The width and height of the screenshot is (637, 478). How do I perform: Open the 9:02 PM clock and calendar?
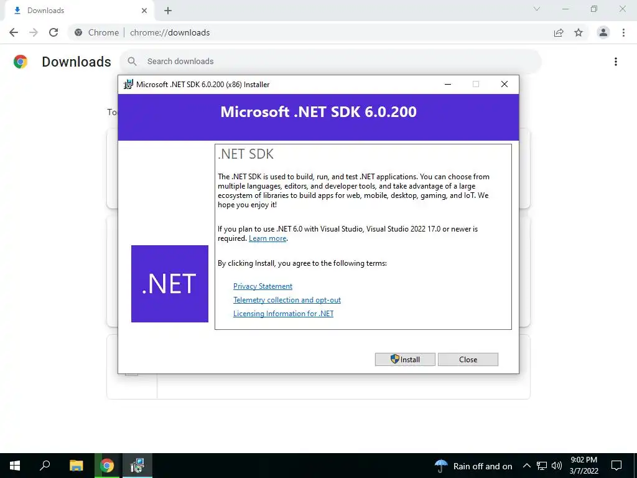pyautogui.click(x=584, y=466)
